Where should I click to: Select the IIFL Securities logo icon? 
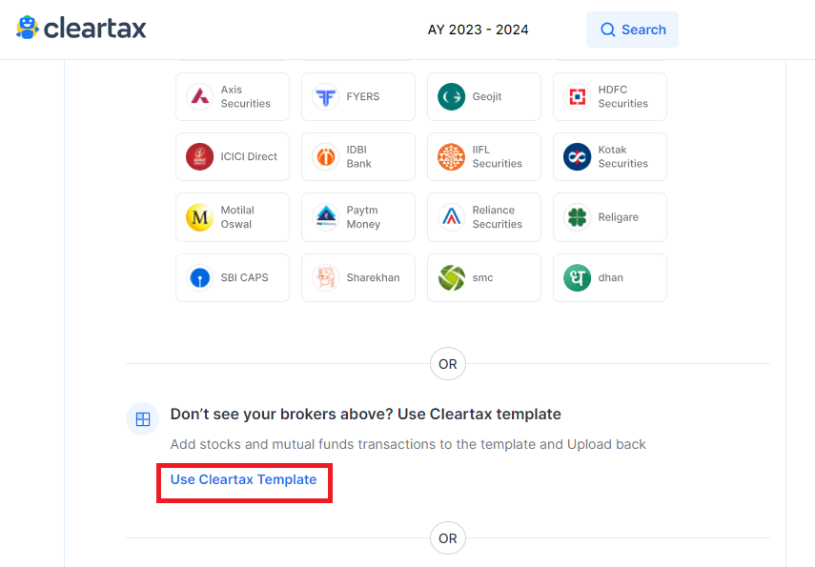452,157
